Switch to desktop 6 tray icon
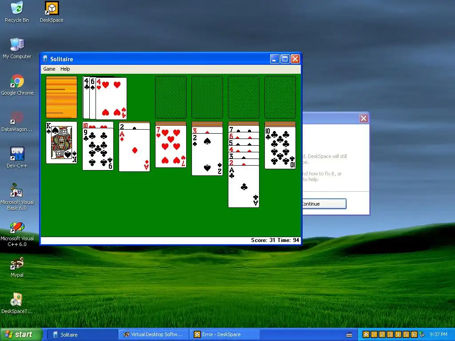The width and height of the screenshot is (455, 341). tap(414, 334)
